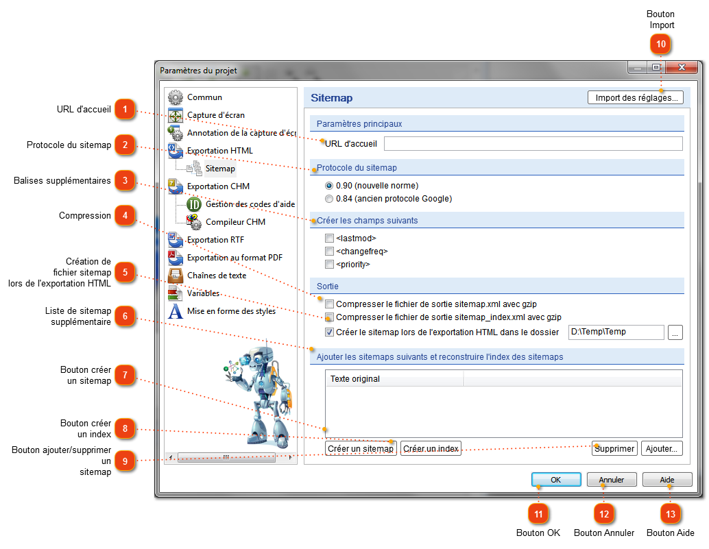This screenshot has height=549, width=709.
Task: Select 0.84 (ancien protocole Google)
Action: click(329, 199)
